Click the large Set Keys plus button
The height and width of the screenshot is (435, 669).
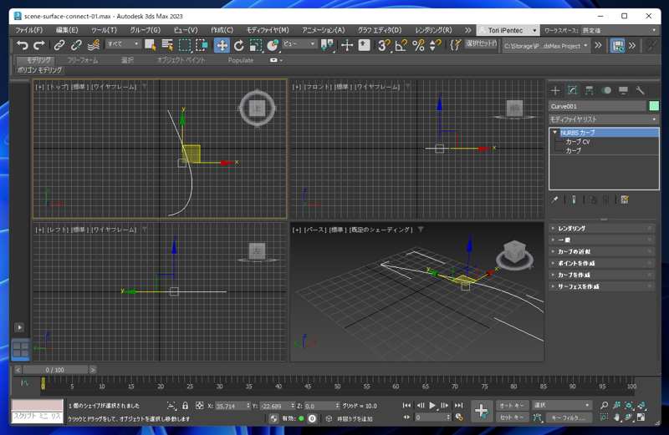pyautogui.click(x=482, y=411)
